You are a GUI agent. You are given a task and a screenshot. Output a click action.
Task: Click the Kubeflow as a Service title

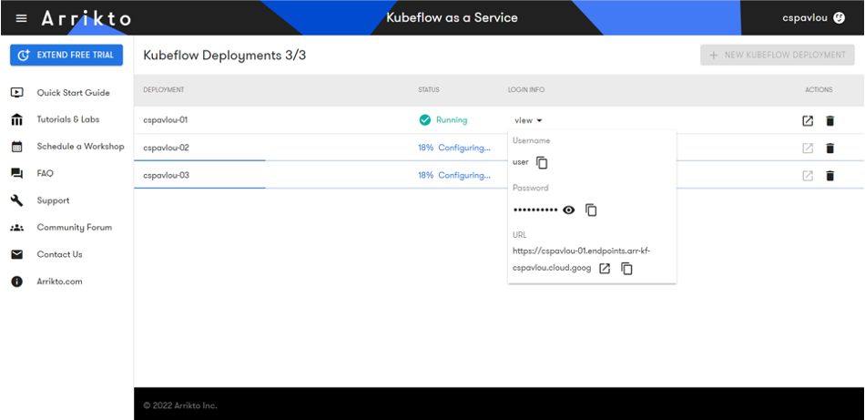(452, 17)
